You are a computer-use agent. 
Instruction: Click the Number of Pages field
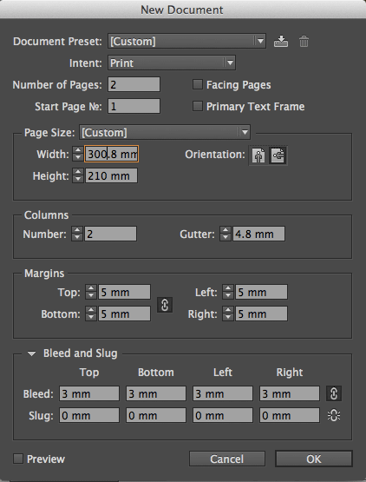tap(134, 84)
